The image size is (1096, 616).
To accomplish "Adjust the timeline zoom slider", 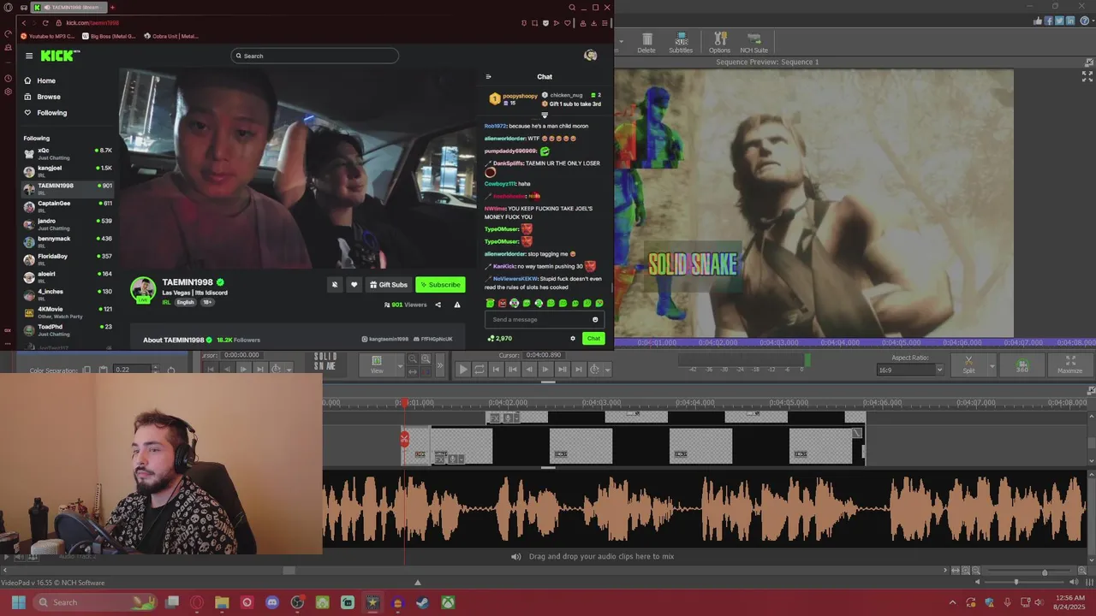I will [x=1044, y=572].
